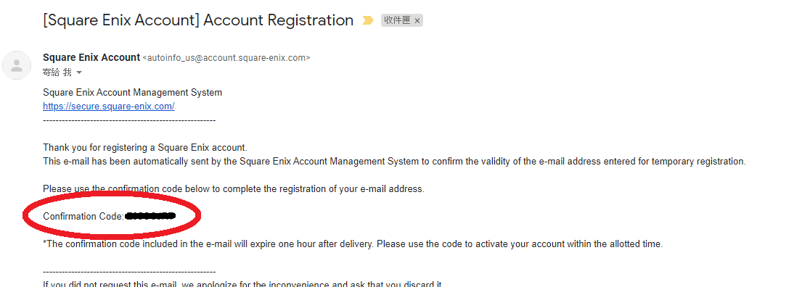
Task: Click the dashed separator above the discard notice
Action: coord(129,272)
